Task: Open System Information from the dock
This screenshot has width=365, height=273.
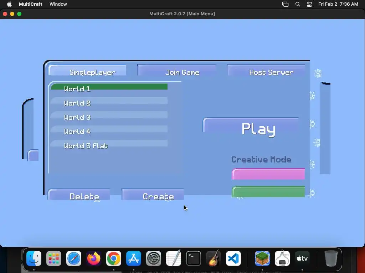Action: click(x=282, y=258)
